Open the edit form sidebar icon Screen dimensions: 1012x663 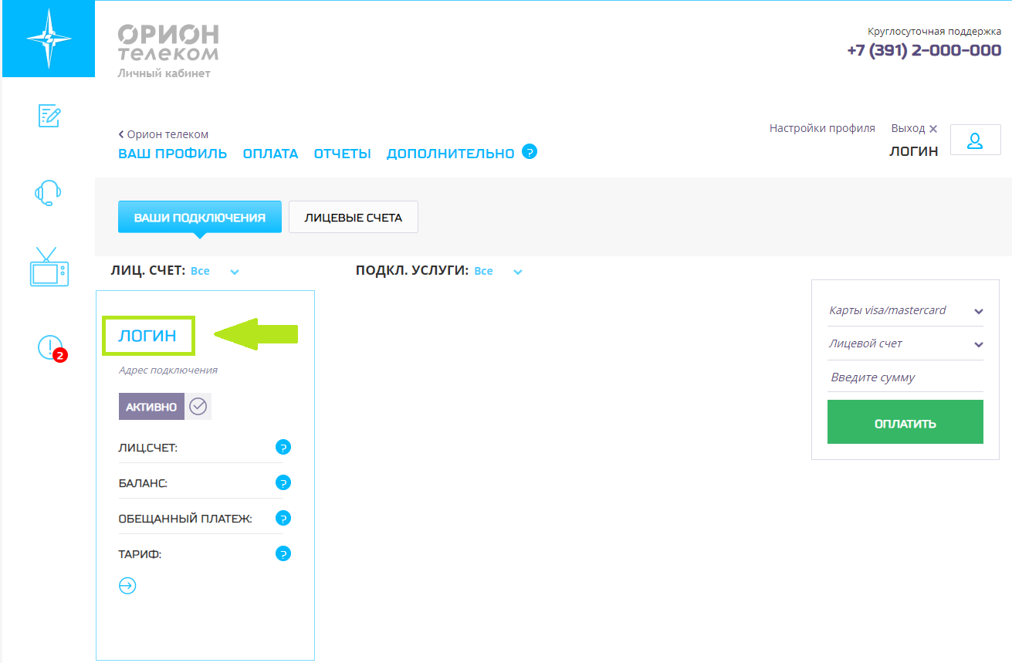49,116
